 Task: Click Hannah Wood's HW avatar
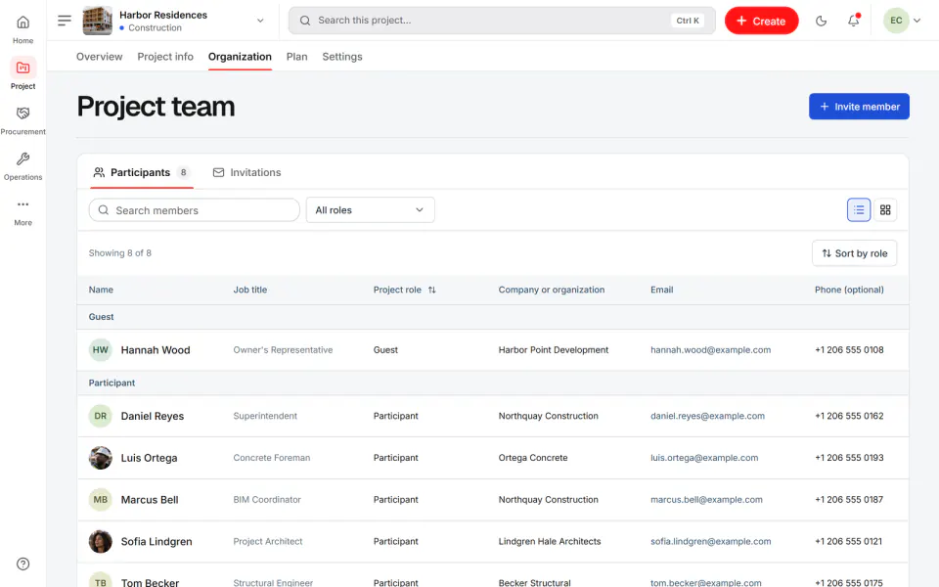click(101, 350)
